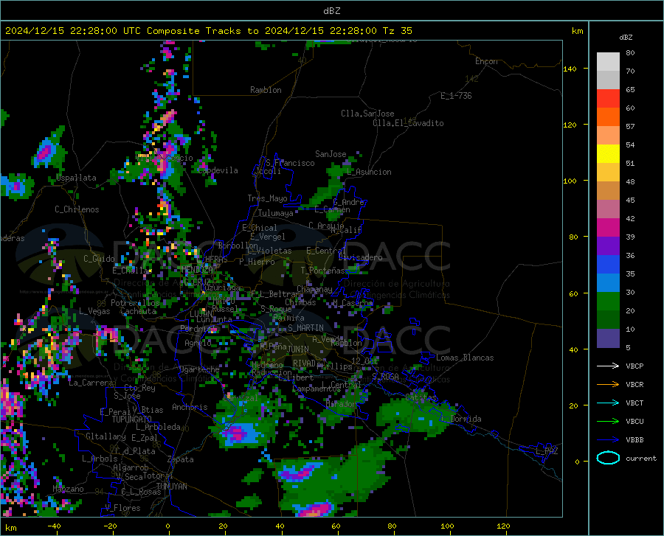Click the cyan 'current' ellipse legend icon

[x=608, y=458]
